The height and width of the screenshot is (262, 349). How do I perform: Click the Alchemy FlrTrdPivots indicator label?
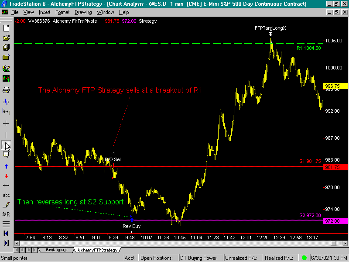(x=75, y=21)
